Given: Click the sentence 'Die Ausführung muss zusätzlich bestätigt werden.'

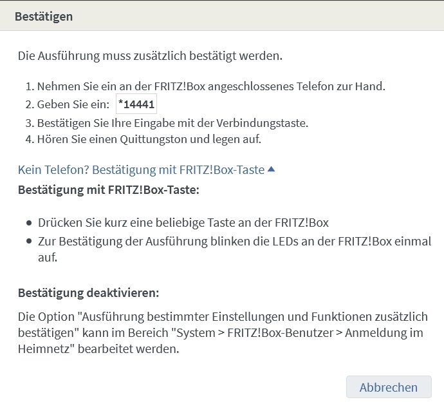Looking at the screenshot, I should click(150, 55).
